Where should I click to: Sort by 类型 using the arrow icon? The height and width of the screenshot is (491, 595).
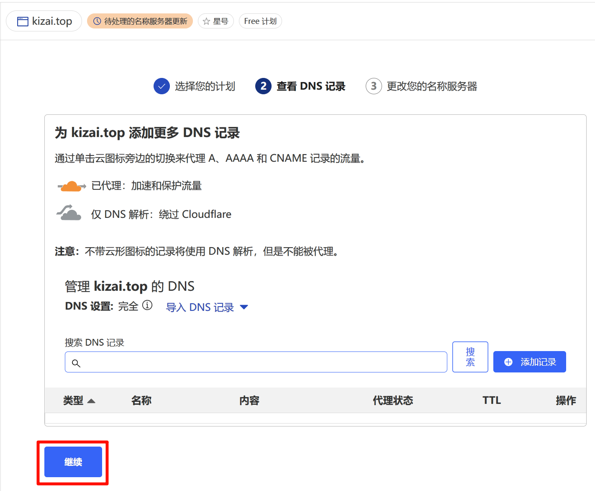[91, 401]
